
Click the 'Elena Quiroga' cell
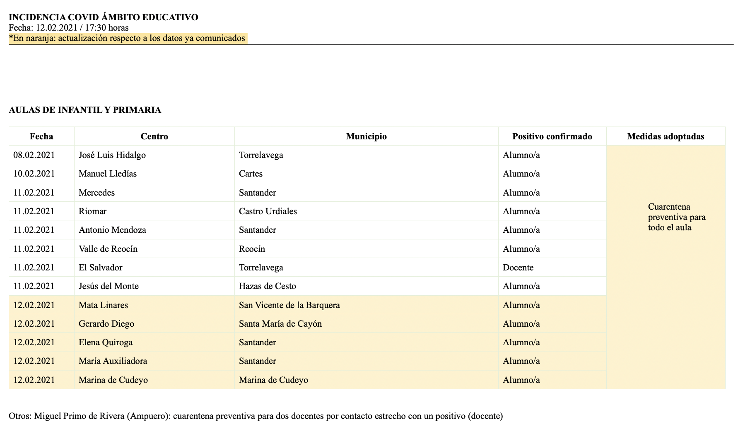(x=106, y=342)
